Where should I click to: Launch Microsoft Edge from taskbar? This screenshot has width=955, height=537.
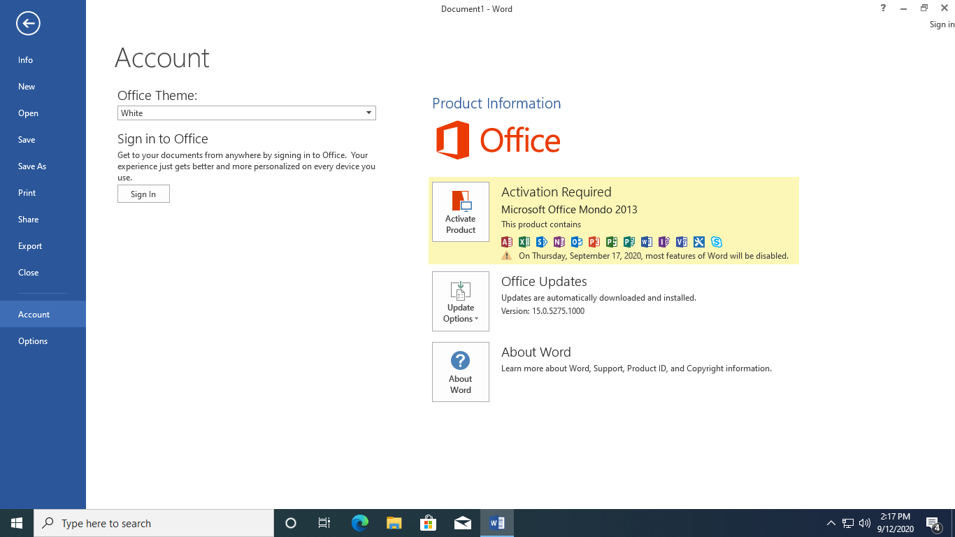(x=359, y=523)
